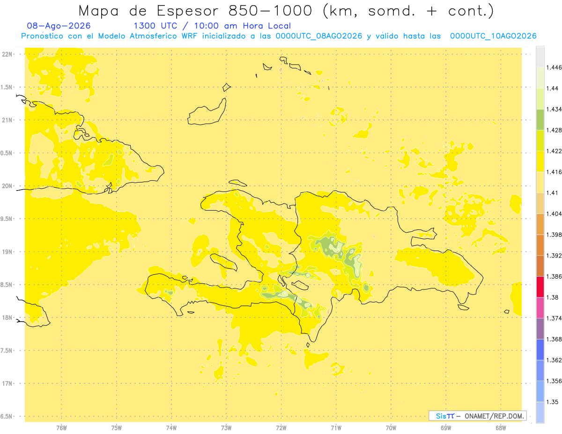
Task: Click the longitude label '74W'
Action: 171,427
